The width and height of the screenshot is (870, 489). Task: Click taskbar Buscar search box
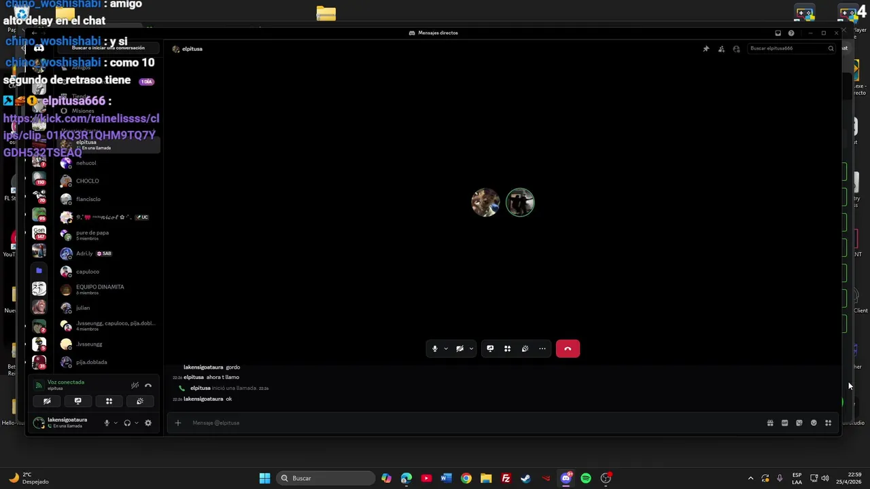[x=326, y=478]
